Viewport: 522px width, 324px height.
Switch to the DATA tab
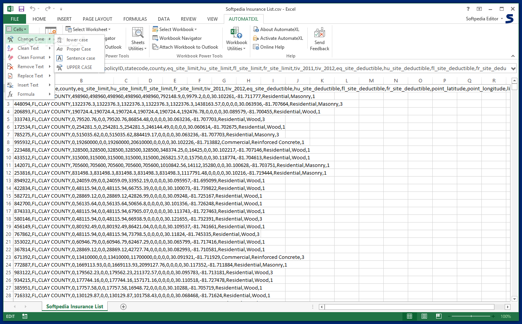click(x=164, y=19)
